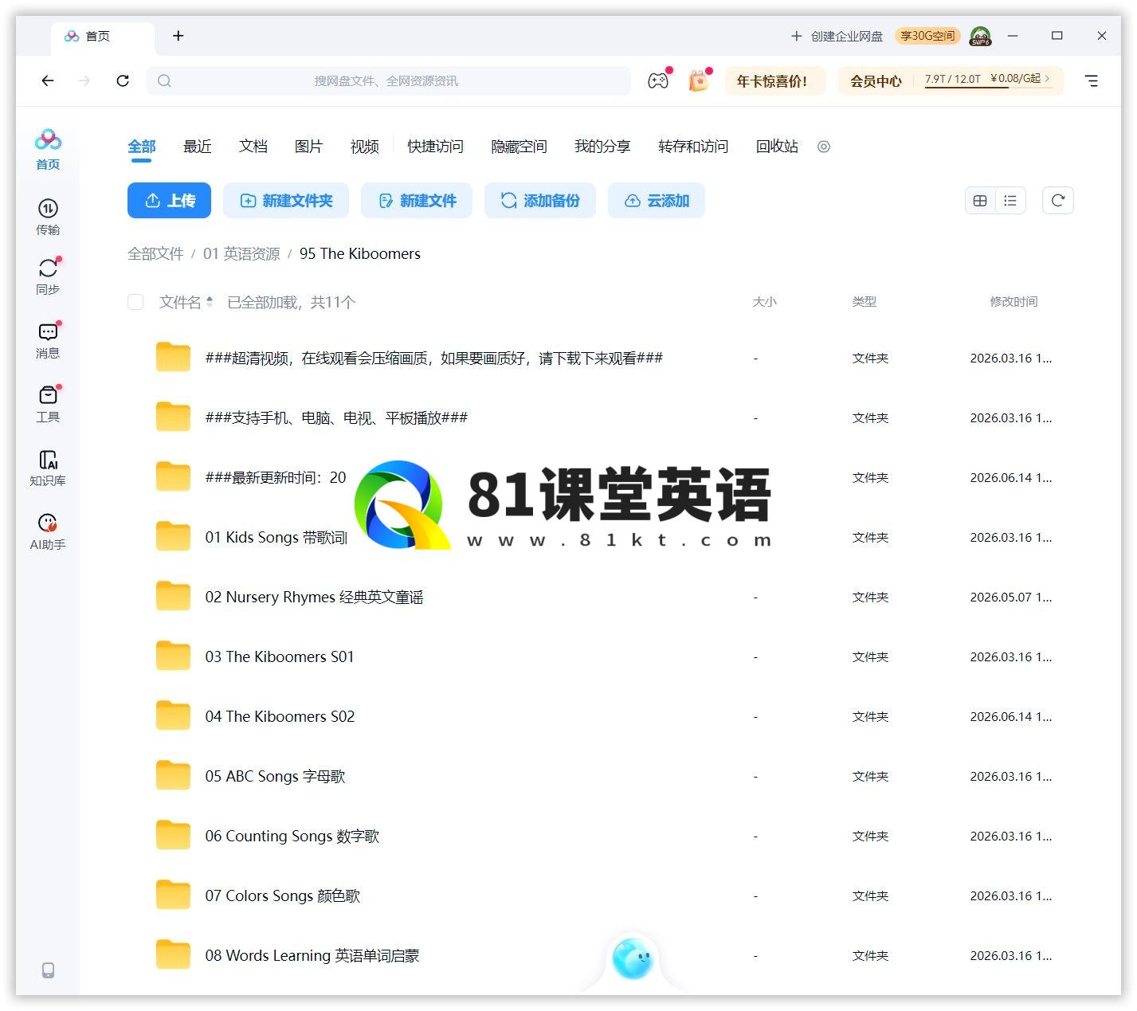Click the 新建文件夹 button
1137x1011 pixels.
pos(286,201)
